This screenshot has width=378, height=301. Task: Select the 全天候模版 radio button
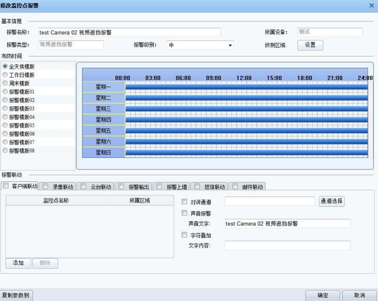[5, 66]
